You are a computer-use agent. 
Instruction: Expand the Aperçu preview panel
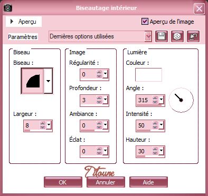[x=24, y=22]
